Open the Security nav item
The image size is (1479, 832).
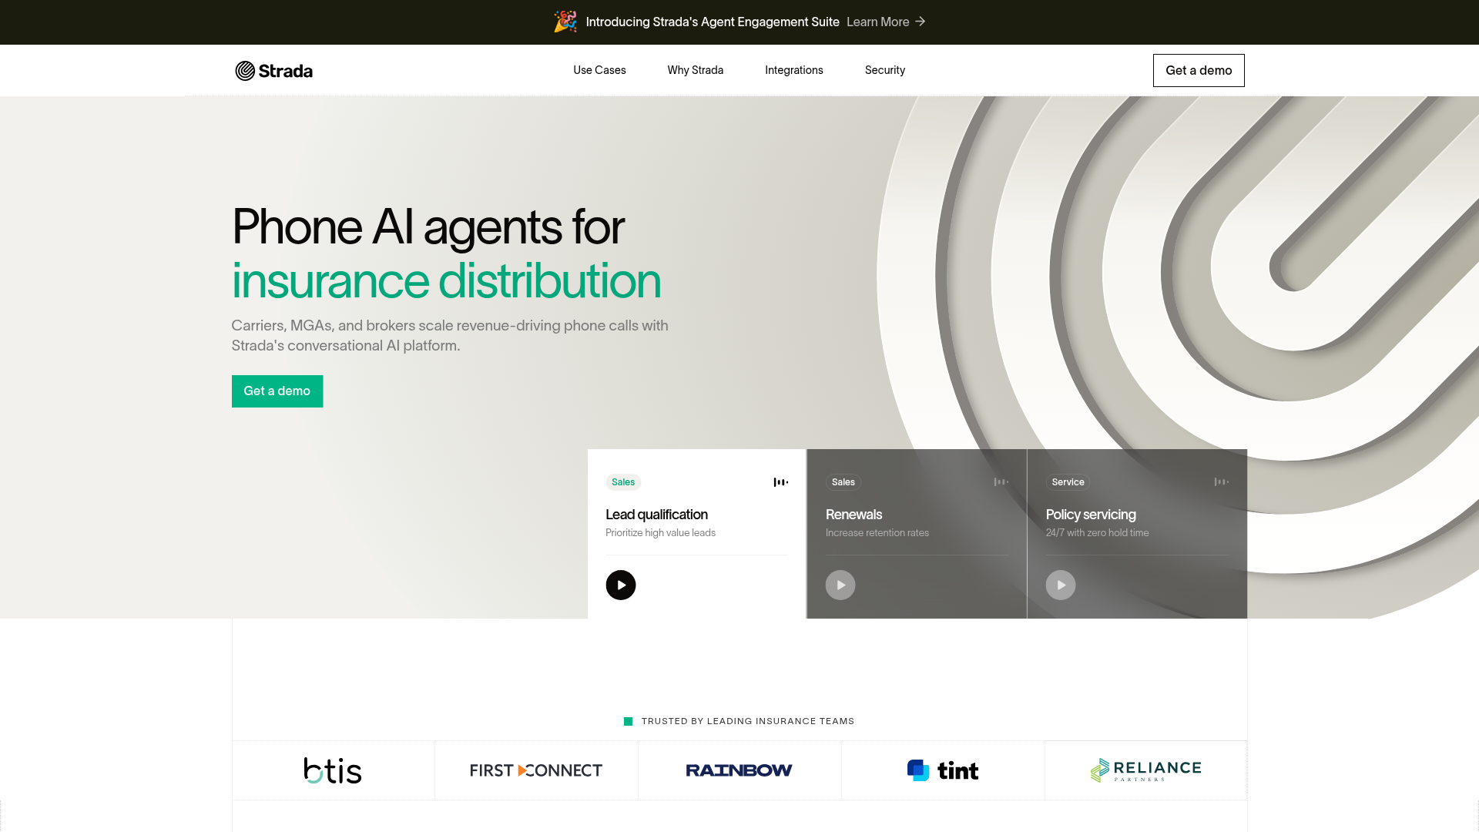[884, 70]
